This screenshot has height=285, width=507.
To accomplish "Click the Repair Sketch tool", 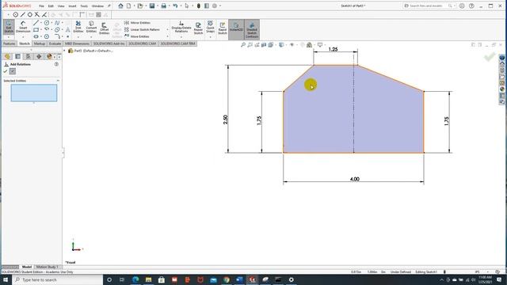I will coord(198,28).
